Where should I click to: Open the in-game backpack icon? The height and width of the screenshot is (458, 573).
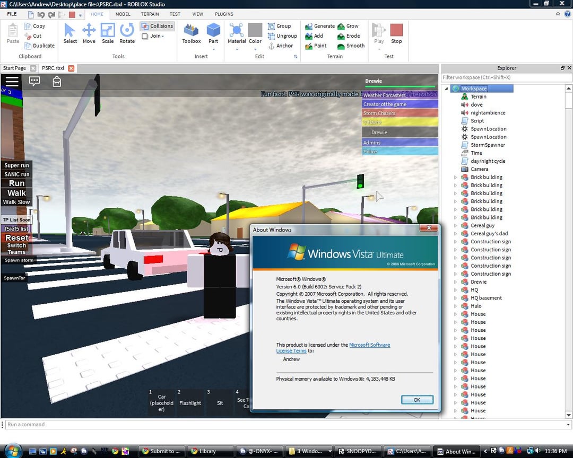pyautogui.click(x=56, y=81)
